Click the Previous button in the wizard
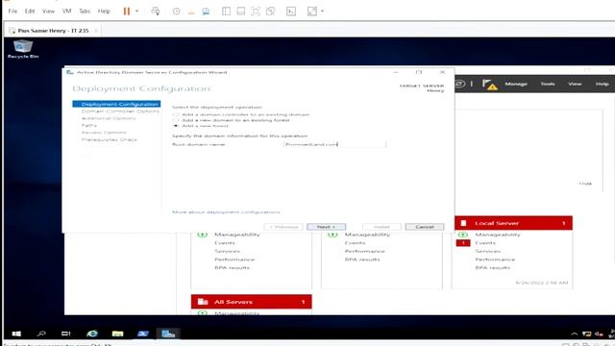Viewport: 615px width, 346px height. 283,227
